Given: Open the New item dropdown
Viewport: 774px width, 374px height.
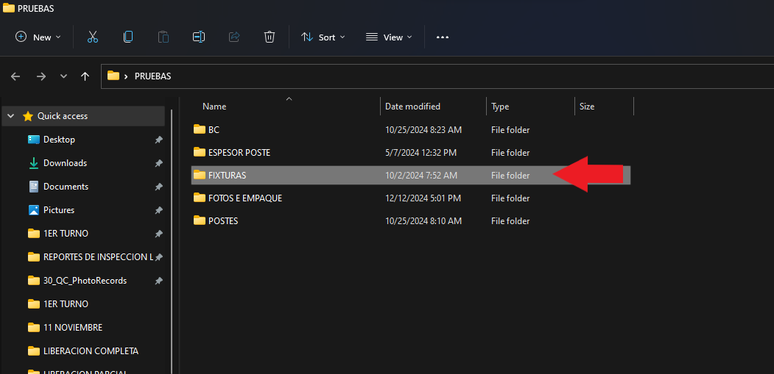Looking at the screenshot, I should tap(38, 37).
